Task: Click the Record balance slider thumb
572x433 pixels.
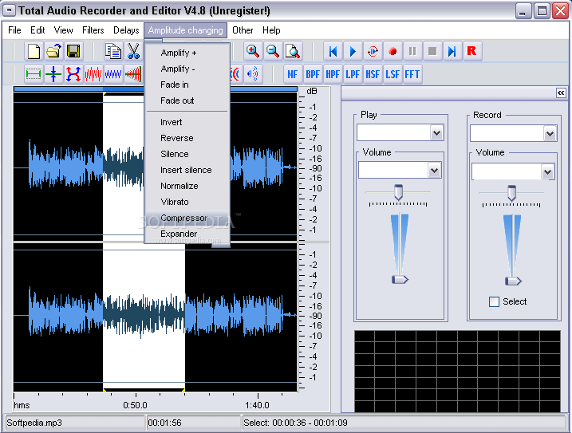Action: [512, 193]
